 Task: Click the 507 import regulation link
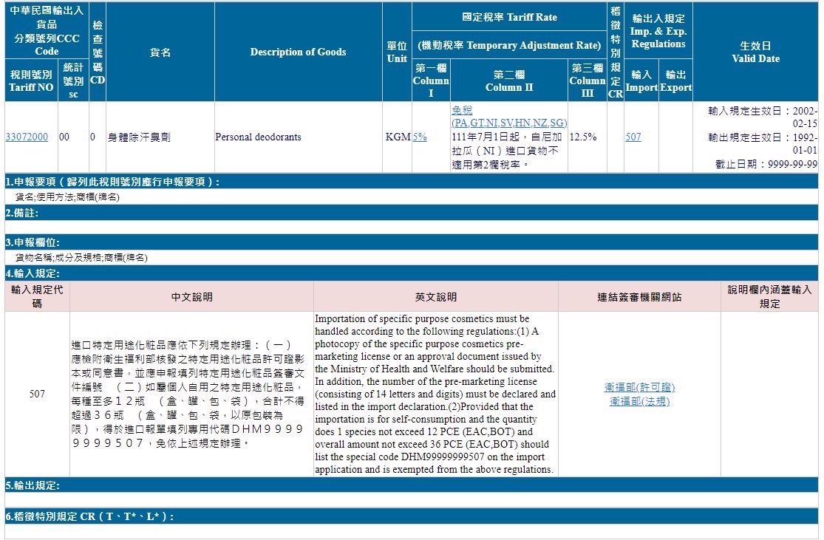pyautogui.click(x=633, y=137)
